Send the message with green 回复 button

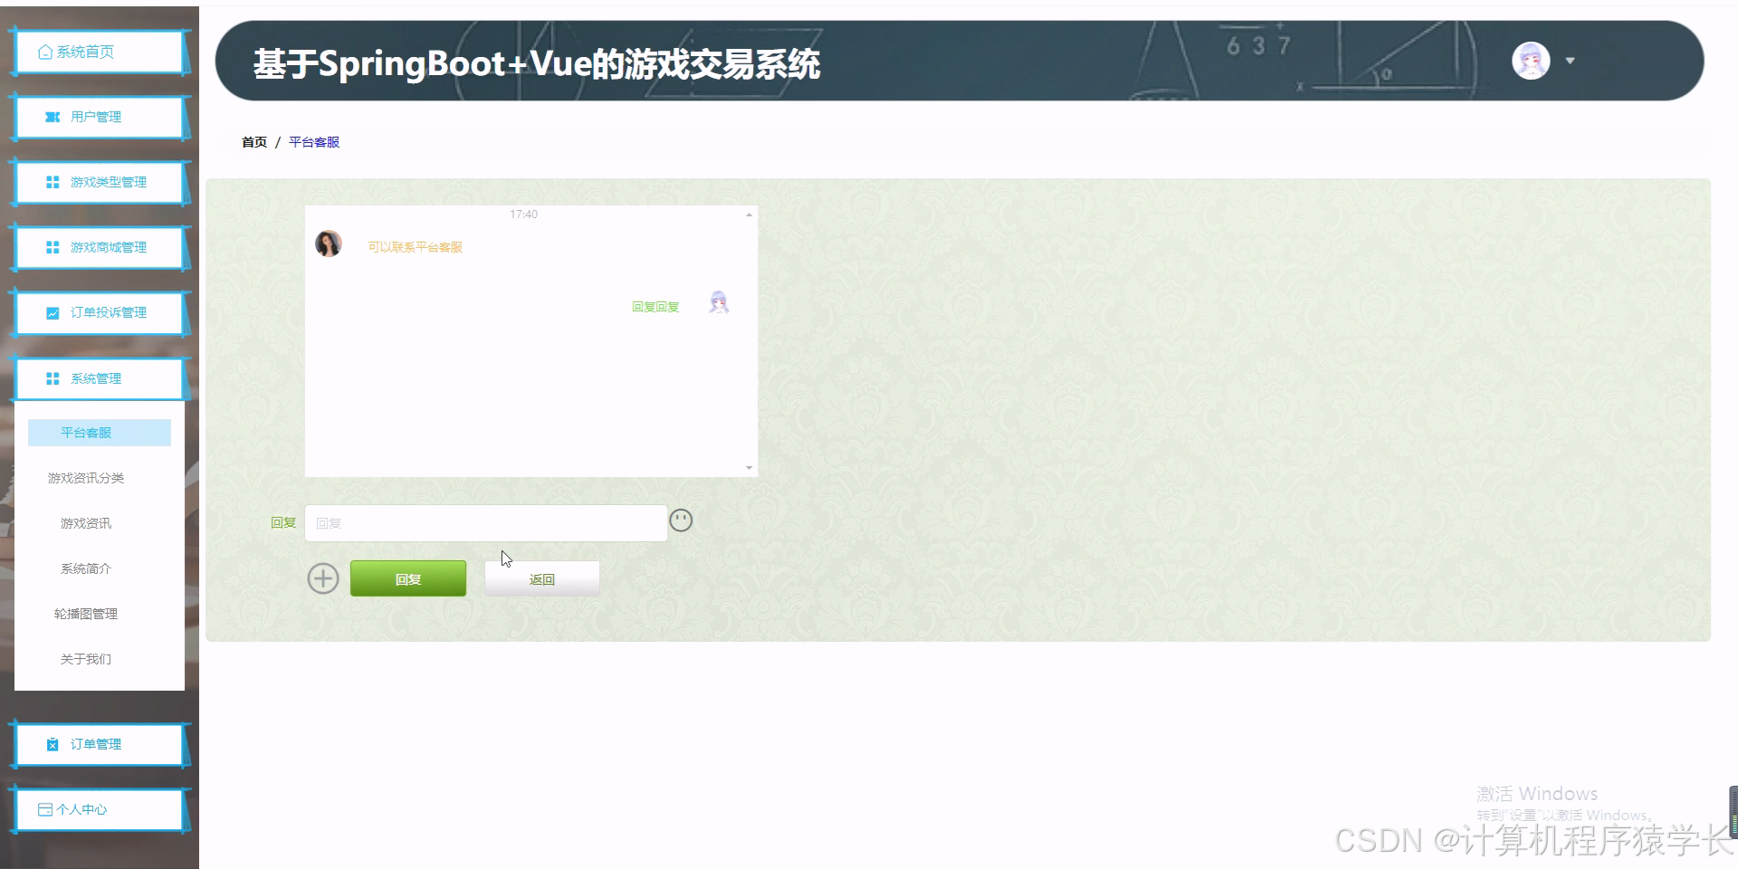(x=408, y=578)
